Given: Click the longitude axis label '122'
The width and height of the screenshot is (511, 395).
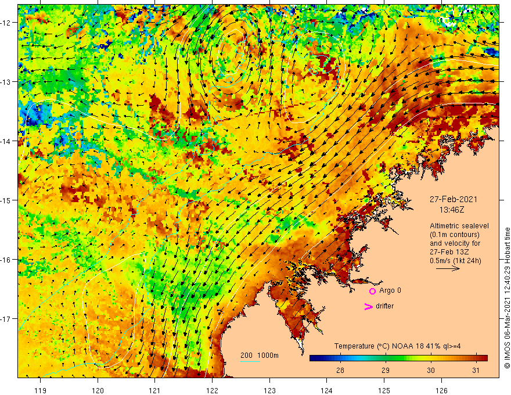Looking at the screenshot, I should tap(212, 390).
